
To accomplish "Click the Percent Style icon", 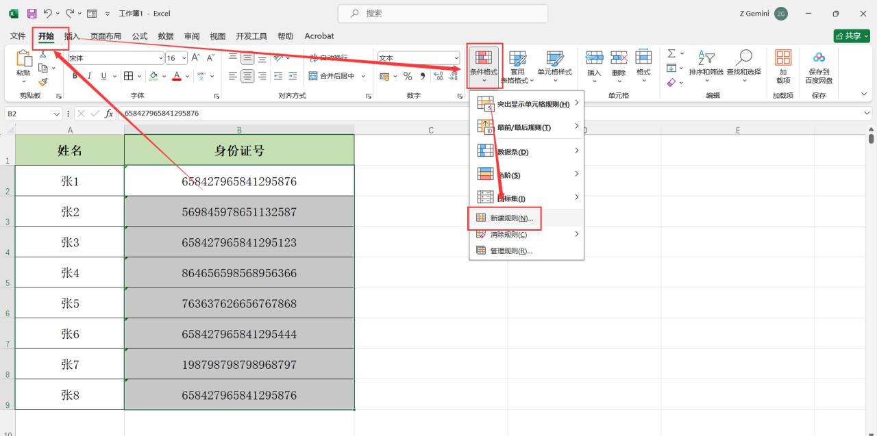I will click(x=408, y=76).
